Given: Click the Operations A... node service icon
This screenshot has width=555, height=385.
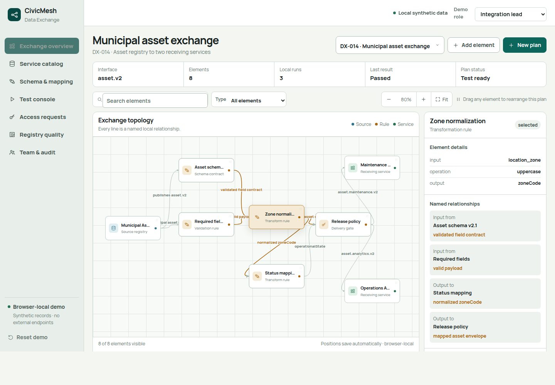Looking at the screenshot, I should pos(353,291).
